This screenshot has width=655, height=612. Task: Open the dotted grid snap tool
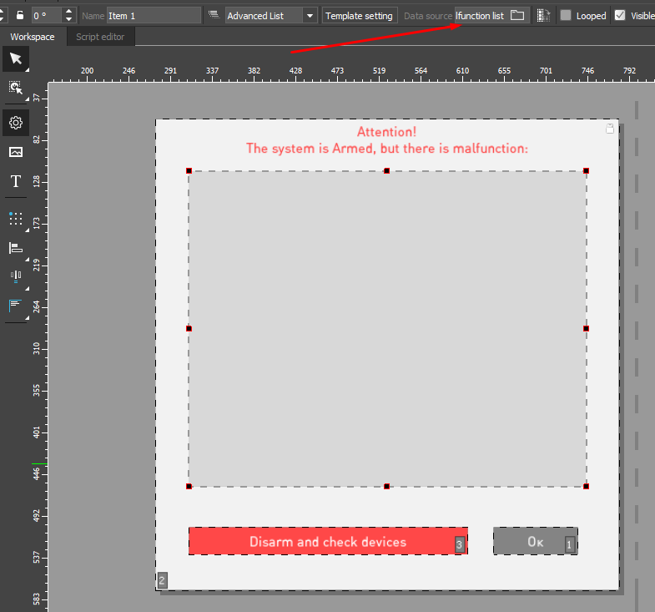click(x=15, y=219)
